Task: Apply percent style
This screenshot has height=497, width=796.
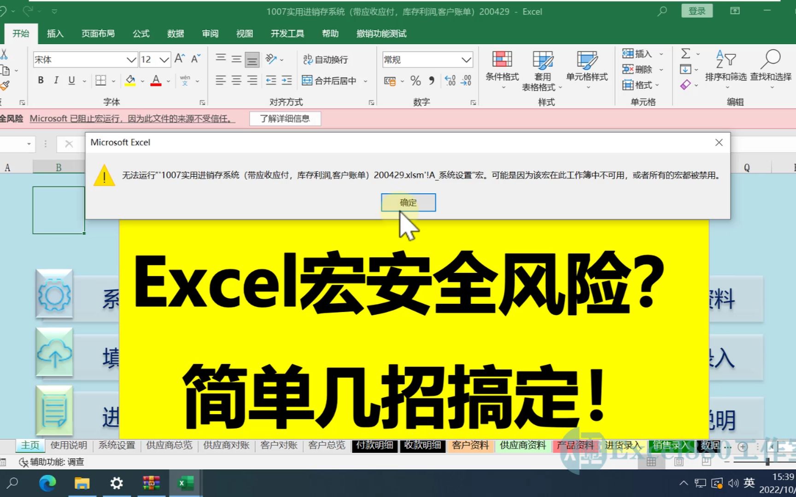Action: pyautogui.click(x=416, y=81)
